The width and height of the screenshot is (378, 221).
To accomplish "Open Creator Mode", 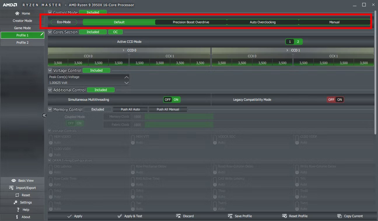I will click(x=22, y=21).
